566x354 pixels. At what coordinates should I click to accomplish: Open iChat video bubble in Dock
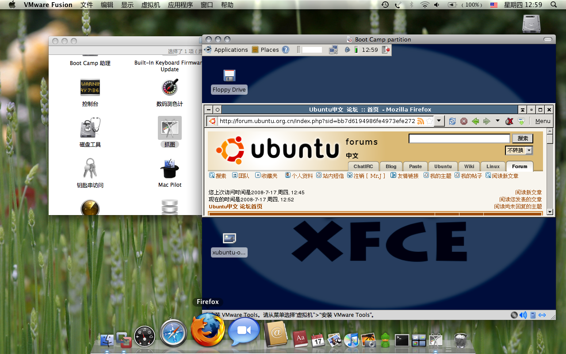(x=244, y=331)
